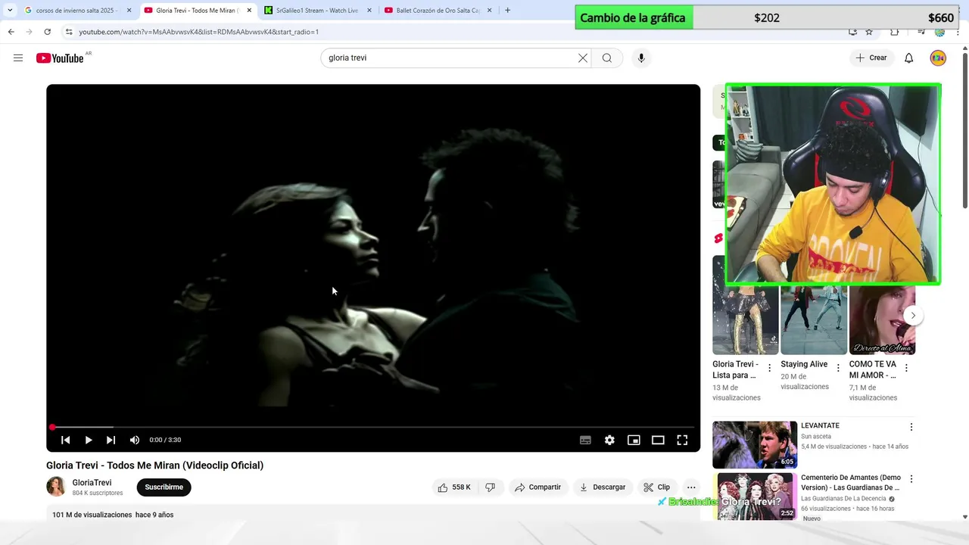Click the 'Cementerio De Amantes (Demo Version)' title
969x545 pixels.
pyautogui.click(x=851, y=483)
